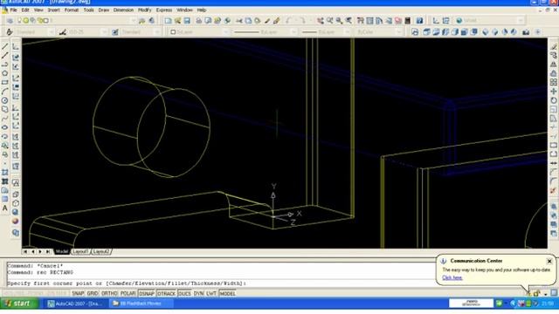559x314 pixels.
Task: Select the Rectangle draw tool
Action: pos(4,82)
